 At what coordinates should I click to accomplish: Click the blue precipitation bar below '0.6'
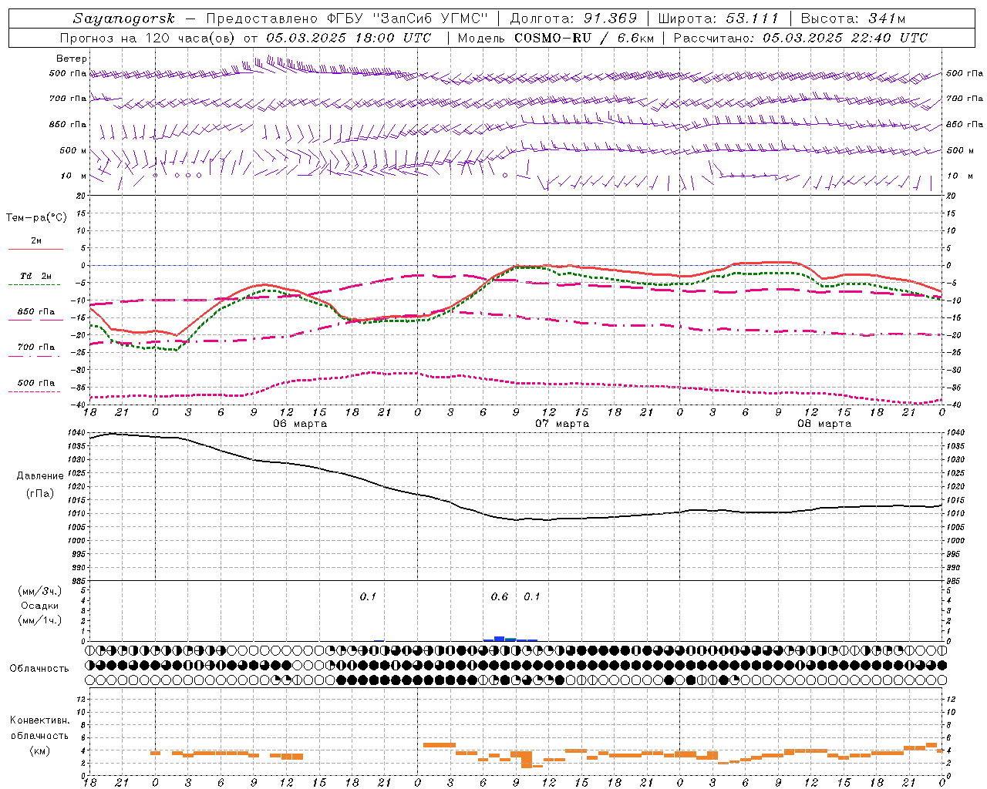click(499, 639)
